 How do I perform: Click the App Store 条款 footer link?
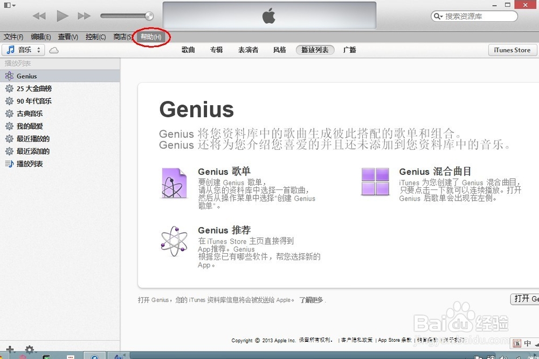pos(395,340)
